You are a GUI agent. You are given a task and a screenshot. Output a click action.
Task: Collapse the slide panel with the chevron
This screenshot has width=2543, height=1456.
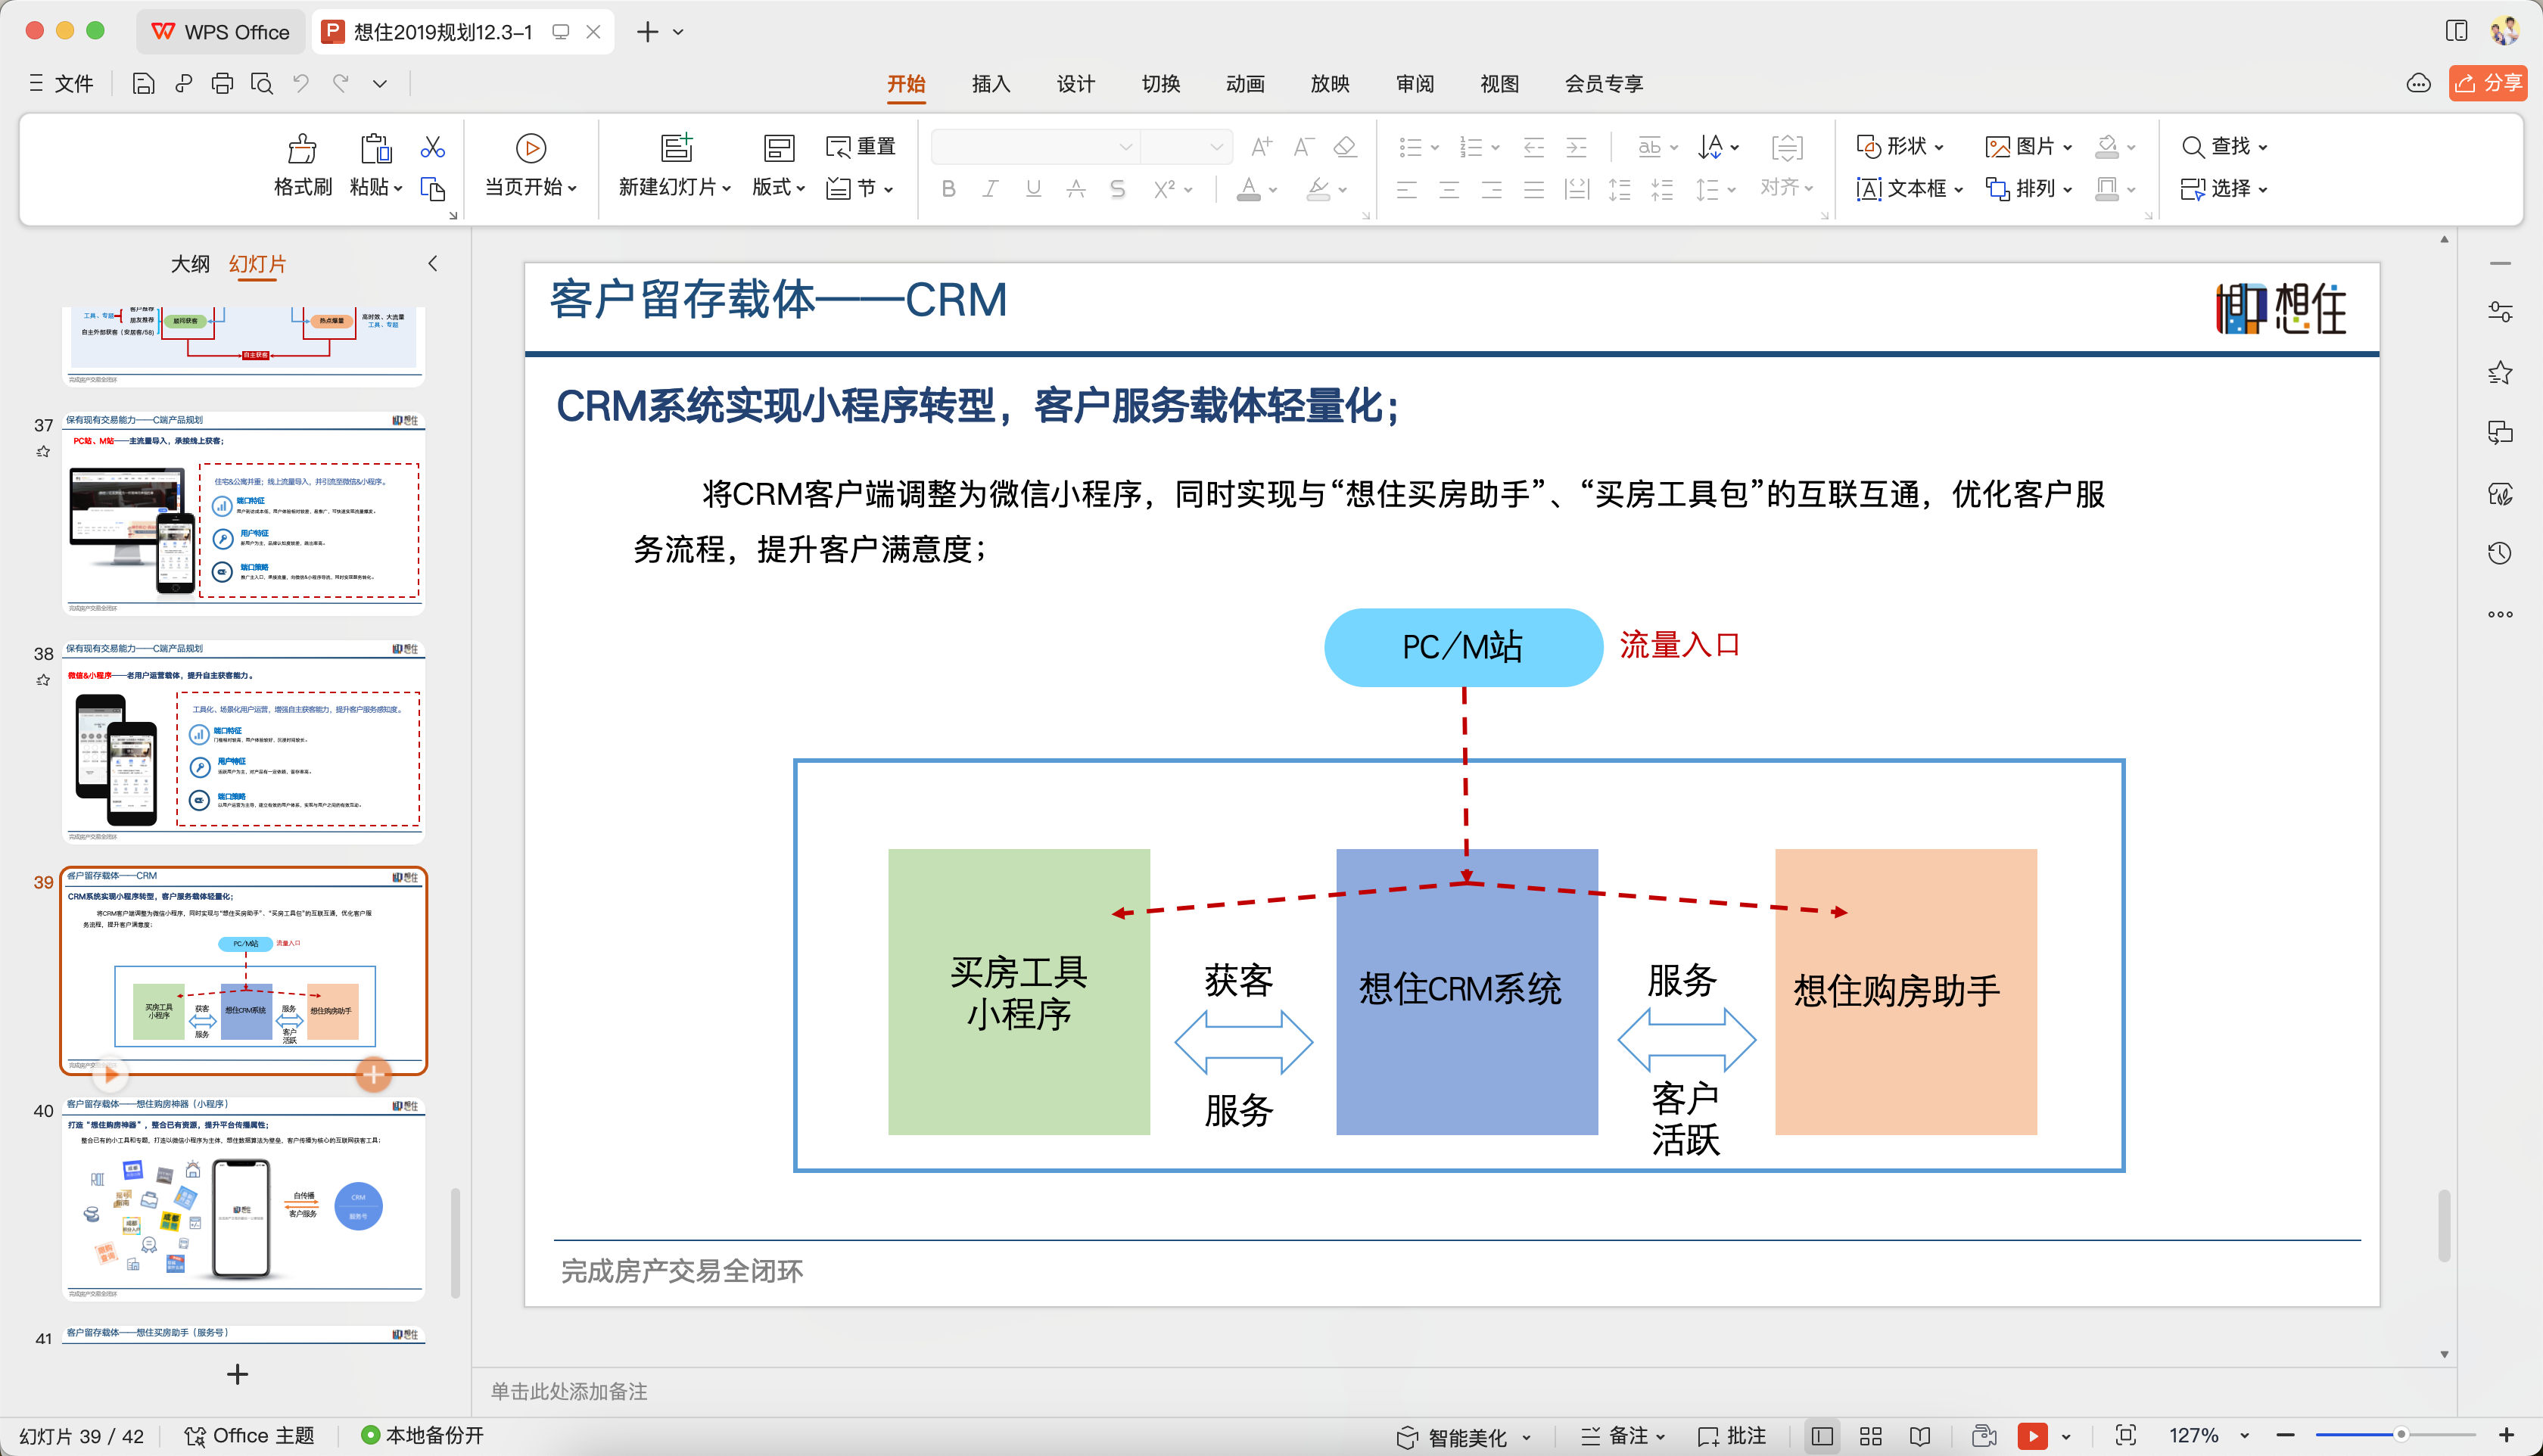(433, 264)
